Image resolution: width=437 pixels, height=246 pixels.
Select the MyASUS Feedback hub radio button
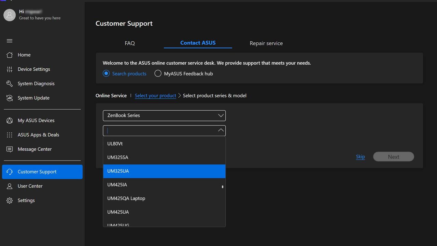tap(158, 73)
